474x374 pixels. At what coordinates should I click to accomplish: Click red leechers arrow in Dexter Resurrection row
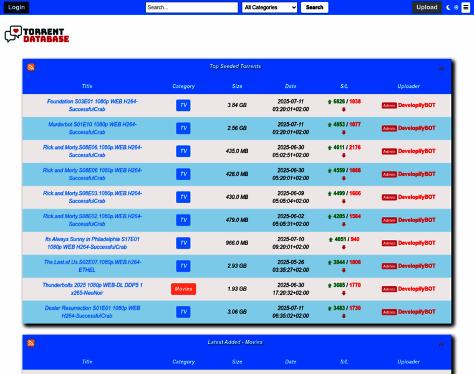(344, 316)
